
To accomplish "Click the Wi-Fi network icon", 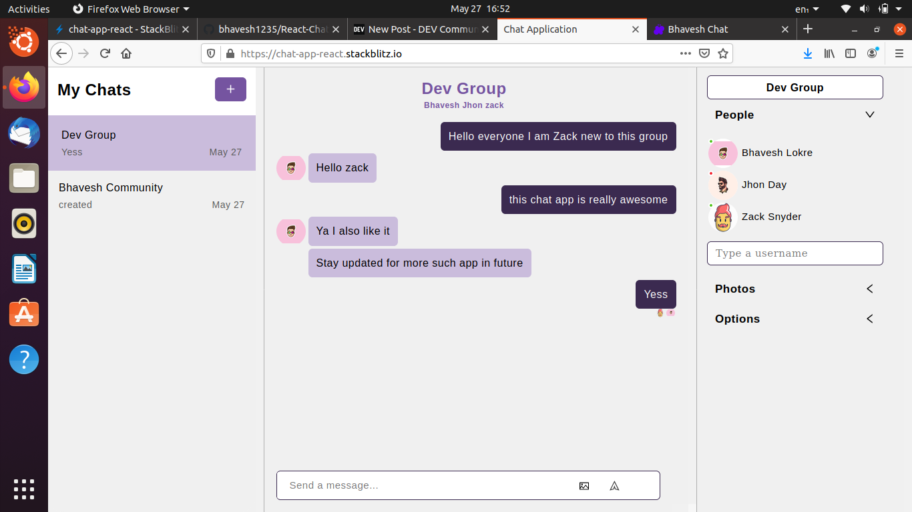I will [846, 9].
